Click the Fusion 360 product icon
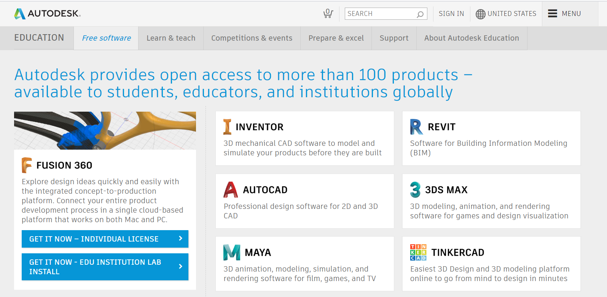The width and height of the screenshot is (607, 297). (x=27, y=165)
